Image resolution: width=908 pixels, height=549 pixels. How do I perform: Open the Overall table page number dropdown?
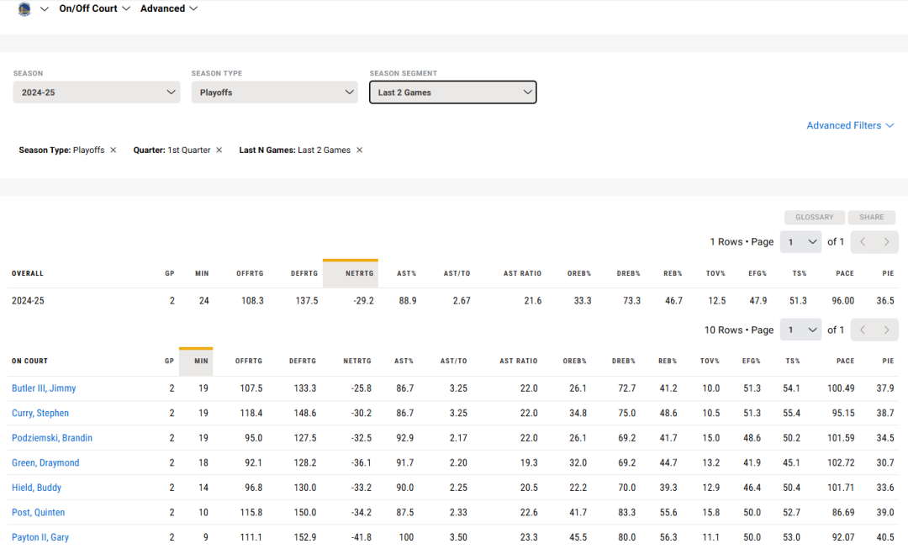pyautogui.click(x=801, y=241)
